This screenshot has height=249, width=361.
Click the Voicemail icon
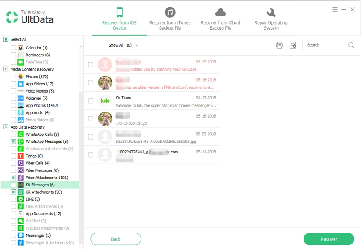pos(21,98)
